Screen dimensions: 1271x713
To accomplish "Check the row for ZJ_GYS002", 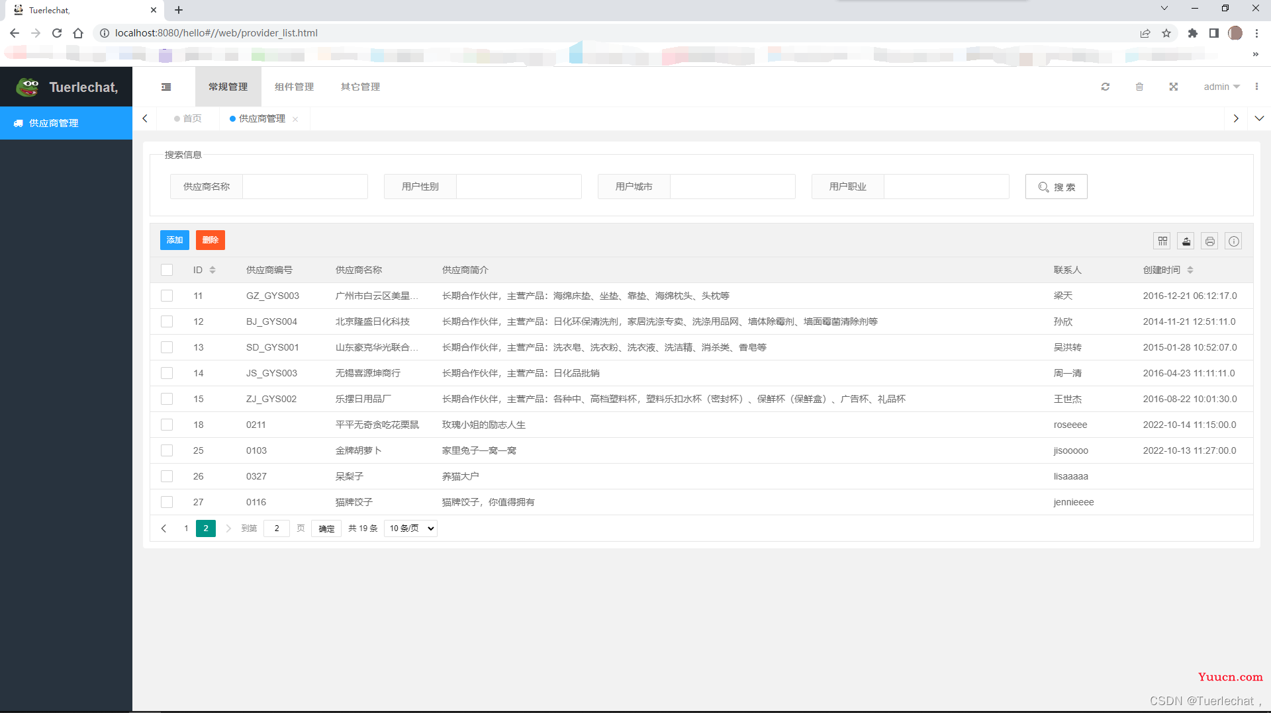I will [x=167, y=399].
